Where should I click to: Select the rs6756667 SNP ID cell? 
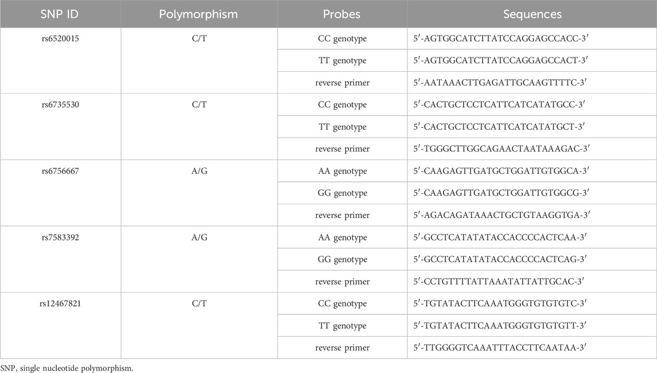click(x=60, y=171)
